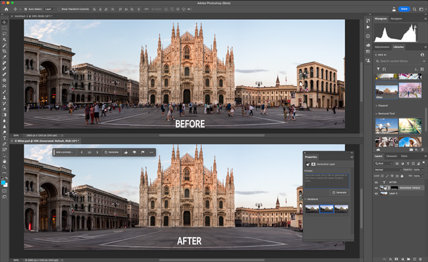Select the Type tool in toolbar
This screenshot has height=262, width=428.
point(5,138)
